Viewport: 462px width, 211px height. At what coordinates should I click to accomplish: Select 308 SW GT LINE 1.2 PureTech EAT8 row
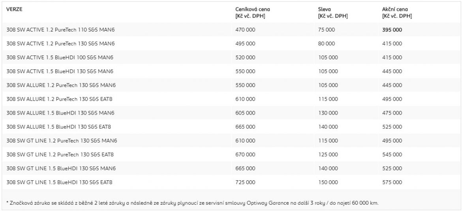click(x=231, y=155)
